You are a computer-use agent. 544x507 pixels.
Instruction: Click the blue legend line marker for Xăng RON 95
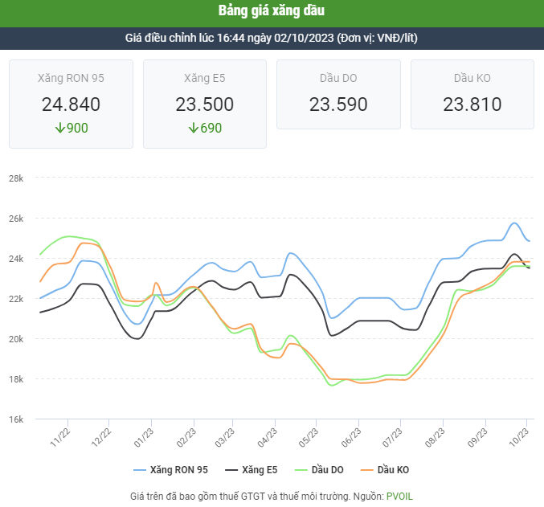pyautogui.click(x=139, y=469)
